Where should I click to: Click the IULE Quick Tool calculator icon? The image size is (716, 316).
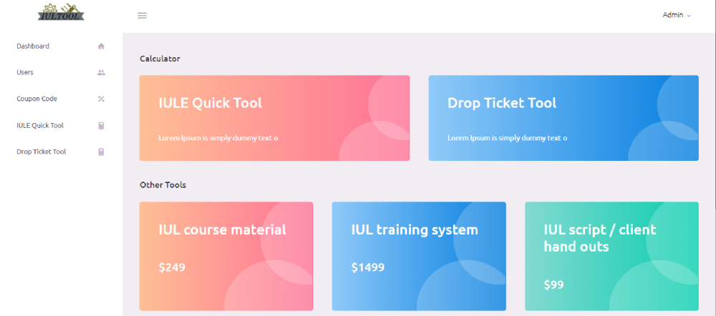point(101,126)
